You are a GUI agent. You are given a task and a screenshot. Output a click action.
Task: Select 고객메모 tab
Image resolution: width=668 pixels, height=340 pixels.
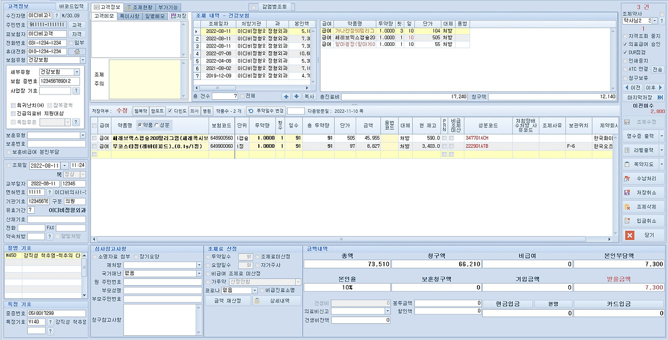tap(104, 16)
